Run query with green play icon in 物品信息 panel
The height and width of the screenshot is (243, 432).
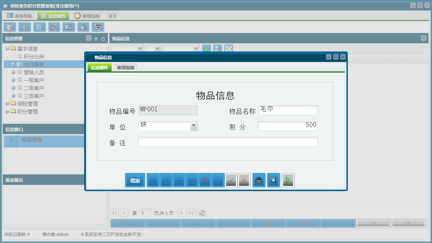pyautogui.click(x=206, y=48)
